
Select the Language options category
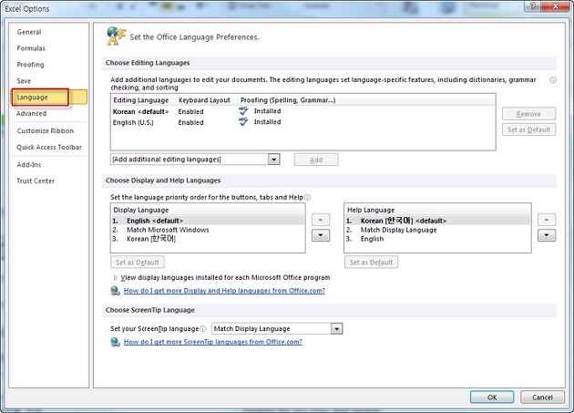49,98
